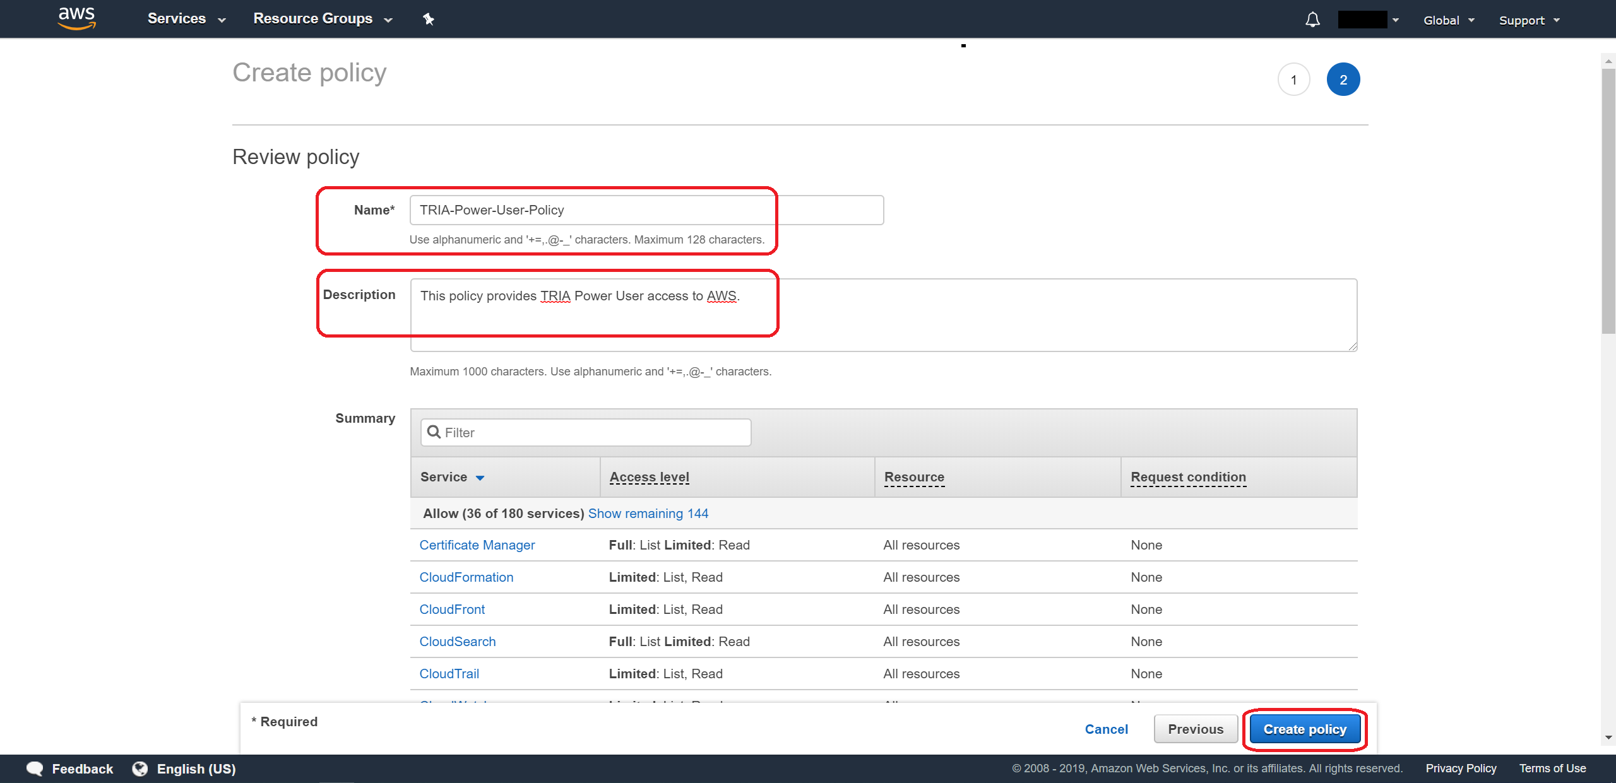
Task: Open the CloudTrail service link
Action: (449, 674)
